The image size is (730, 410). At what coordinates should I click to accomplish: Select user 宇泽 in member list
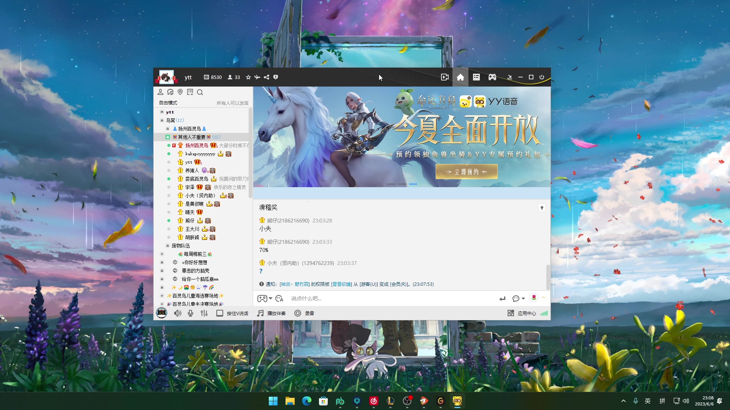pos(190,187)
